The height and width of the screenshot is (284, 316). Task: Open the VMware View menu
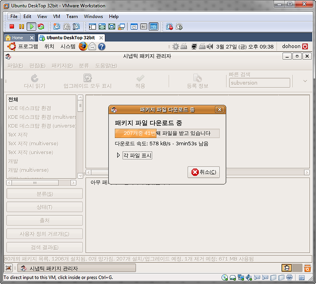42,16
